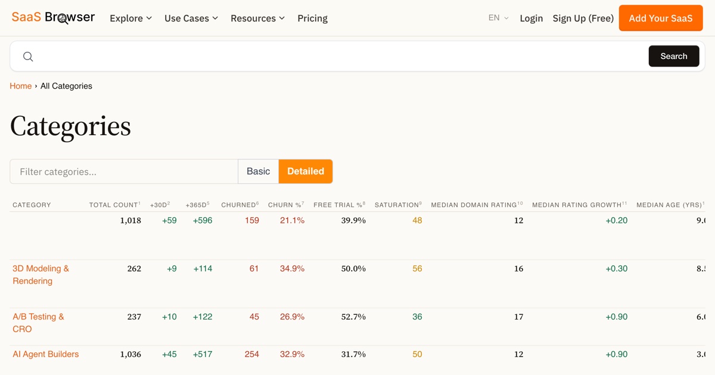This screenshot has height=375, width=715.
Task: Go to the Pricing page
Action: coord(312,18)
